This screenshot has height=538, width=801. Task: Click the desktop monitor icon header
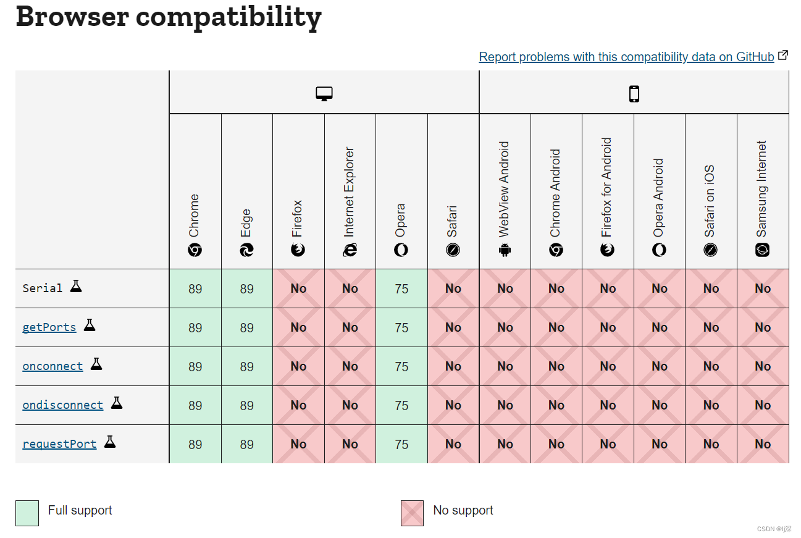324,93
